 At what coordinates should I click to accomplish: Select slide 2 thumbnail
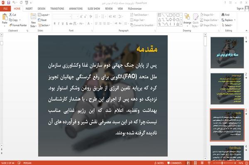(x=227, y=89)
